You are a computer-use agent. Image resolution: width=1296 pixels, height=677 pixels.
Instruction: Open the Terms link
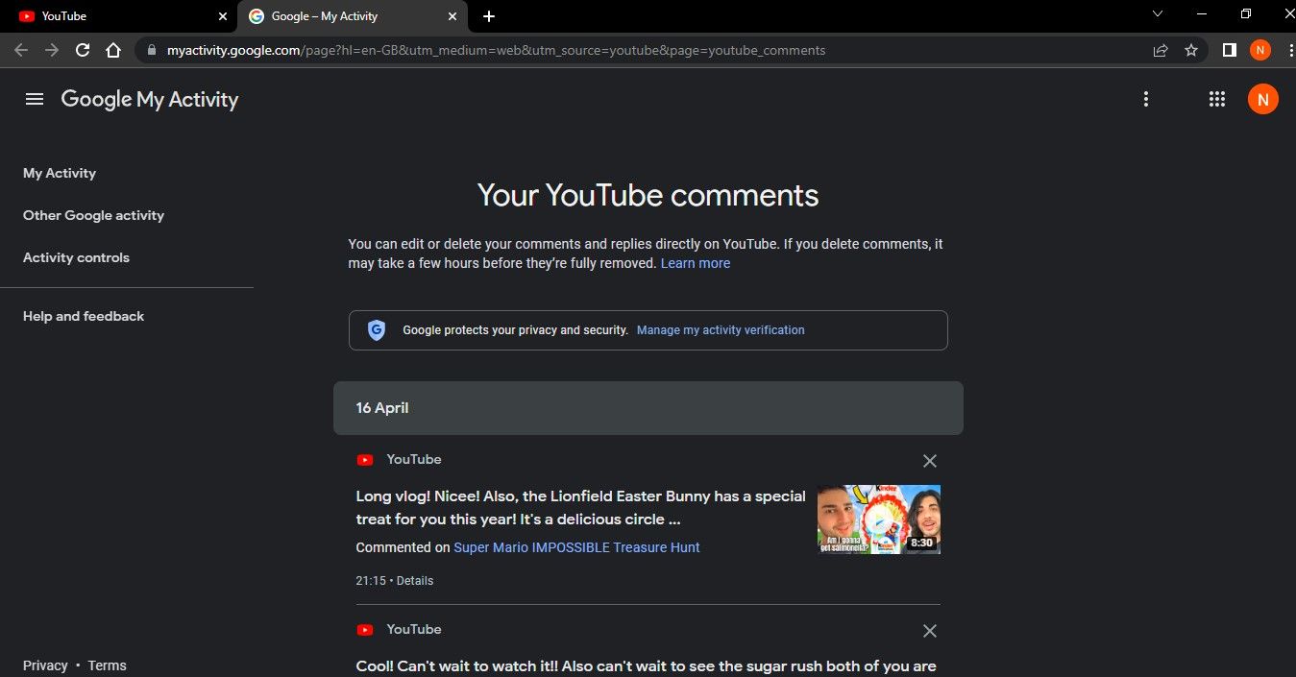[x=107, y=665]
